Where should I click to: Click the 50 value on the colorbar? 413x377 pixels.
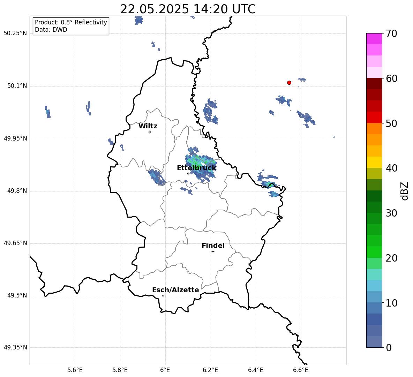tap(391, 123)
